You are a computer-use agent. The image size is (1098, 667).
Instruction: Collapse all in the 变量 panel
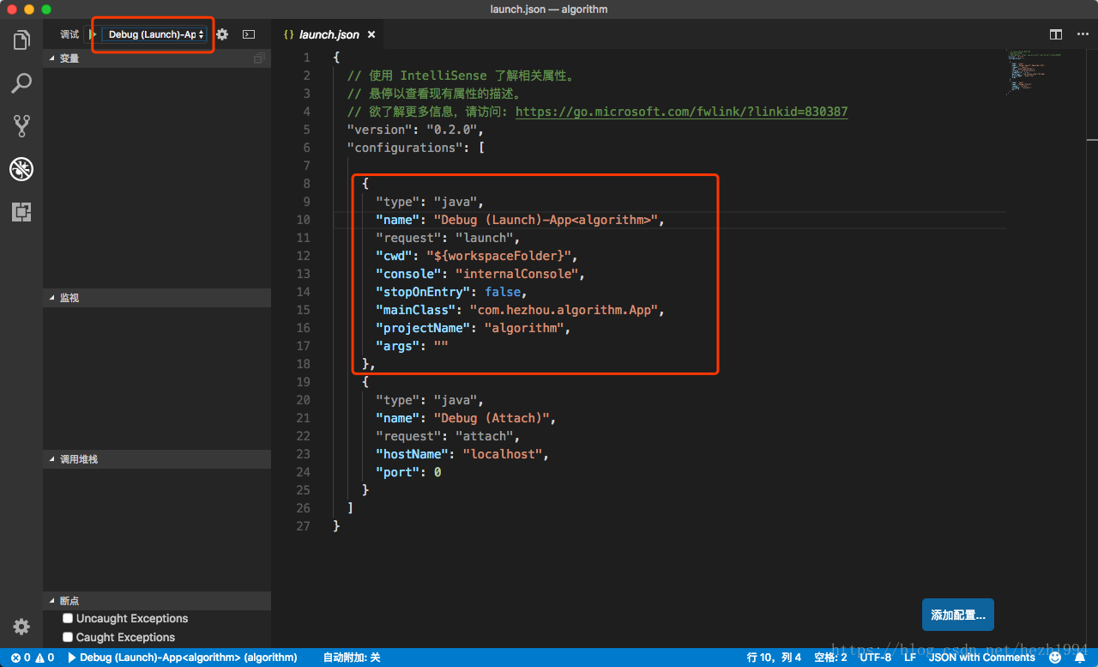coord(259,58)
